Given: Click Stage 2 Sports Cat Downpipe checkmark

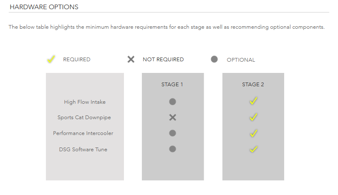Looking at the screenshot, I should 254,117.
